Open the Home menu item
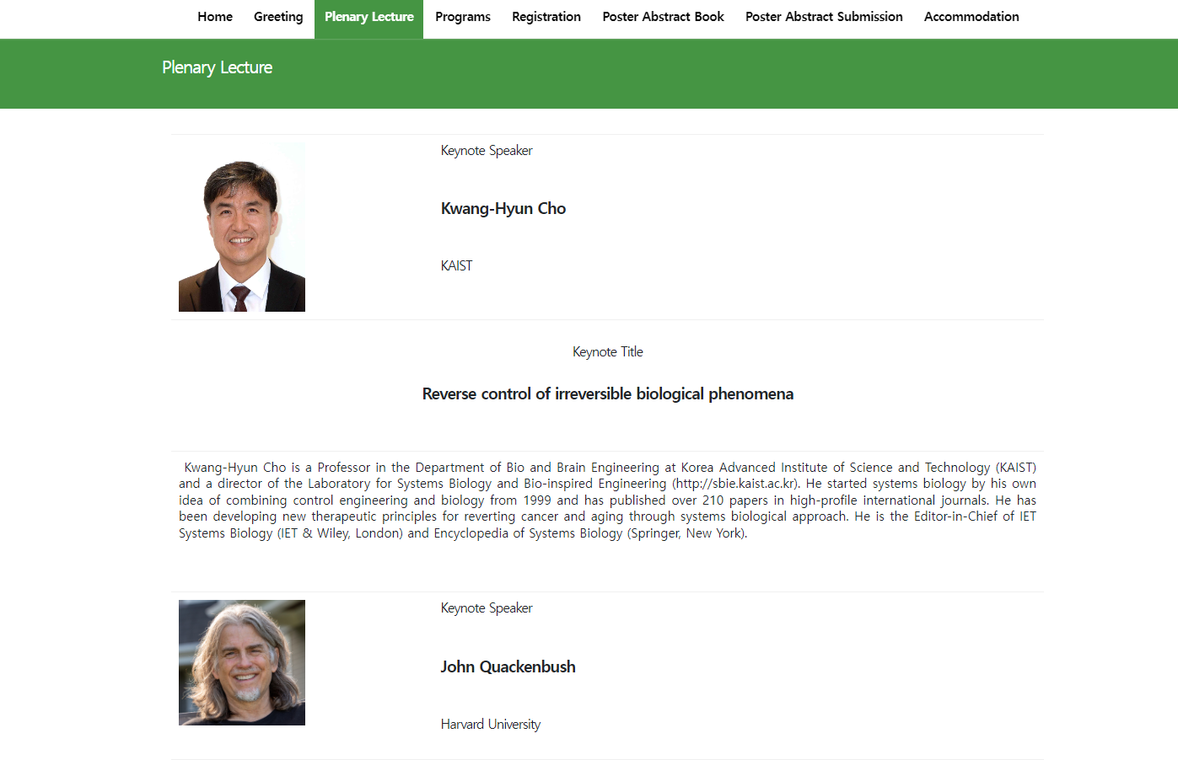1178x760 pixels. [215, 17]
